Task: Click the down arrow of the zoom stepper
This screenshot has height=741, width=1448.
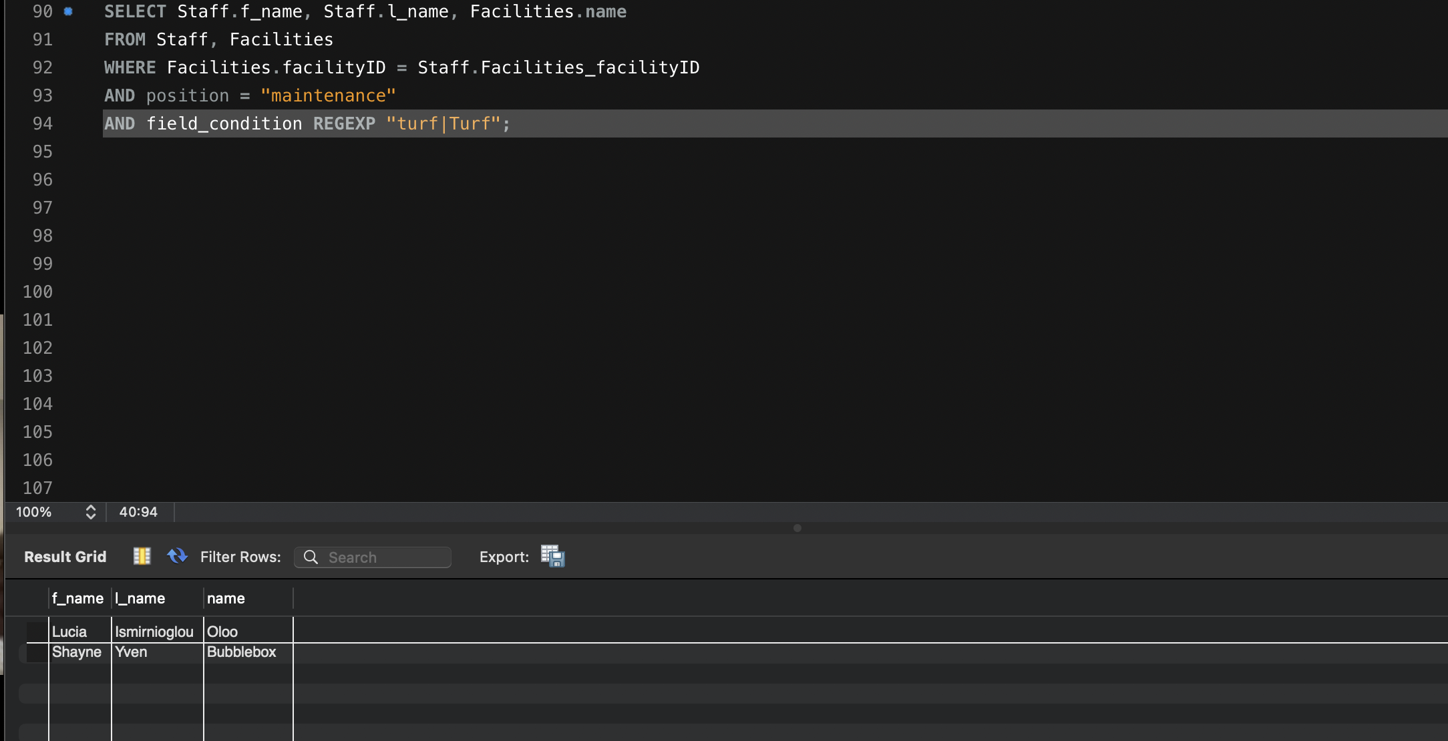Action: (91, 517)
